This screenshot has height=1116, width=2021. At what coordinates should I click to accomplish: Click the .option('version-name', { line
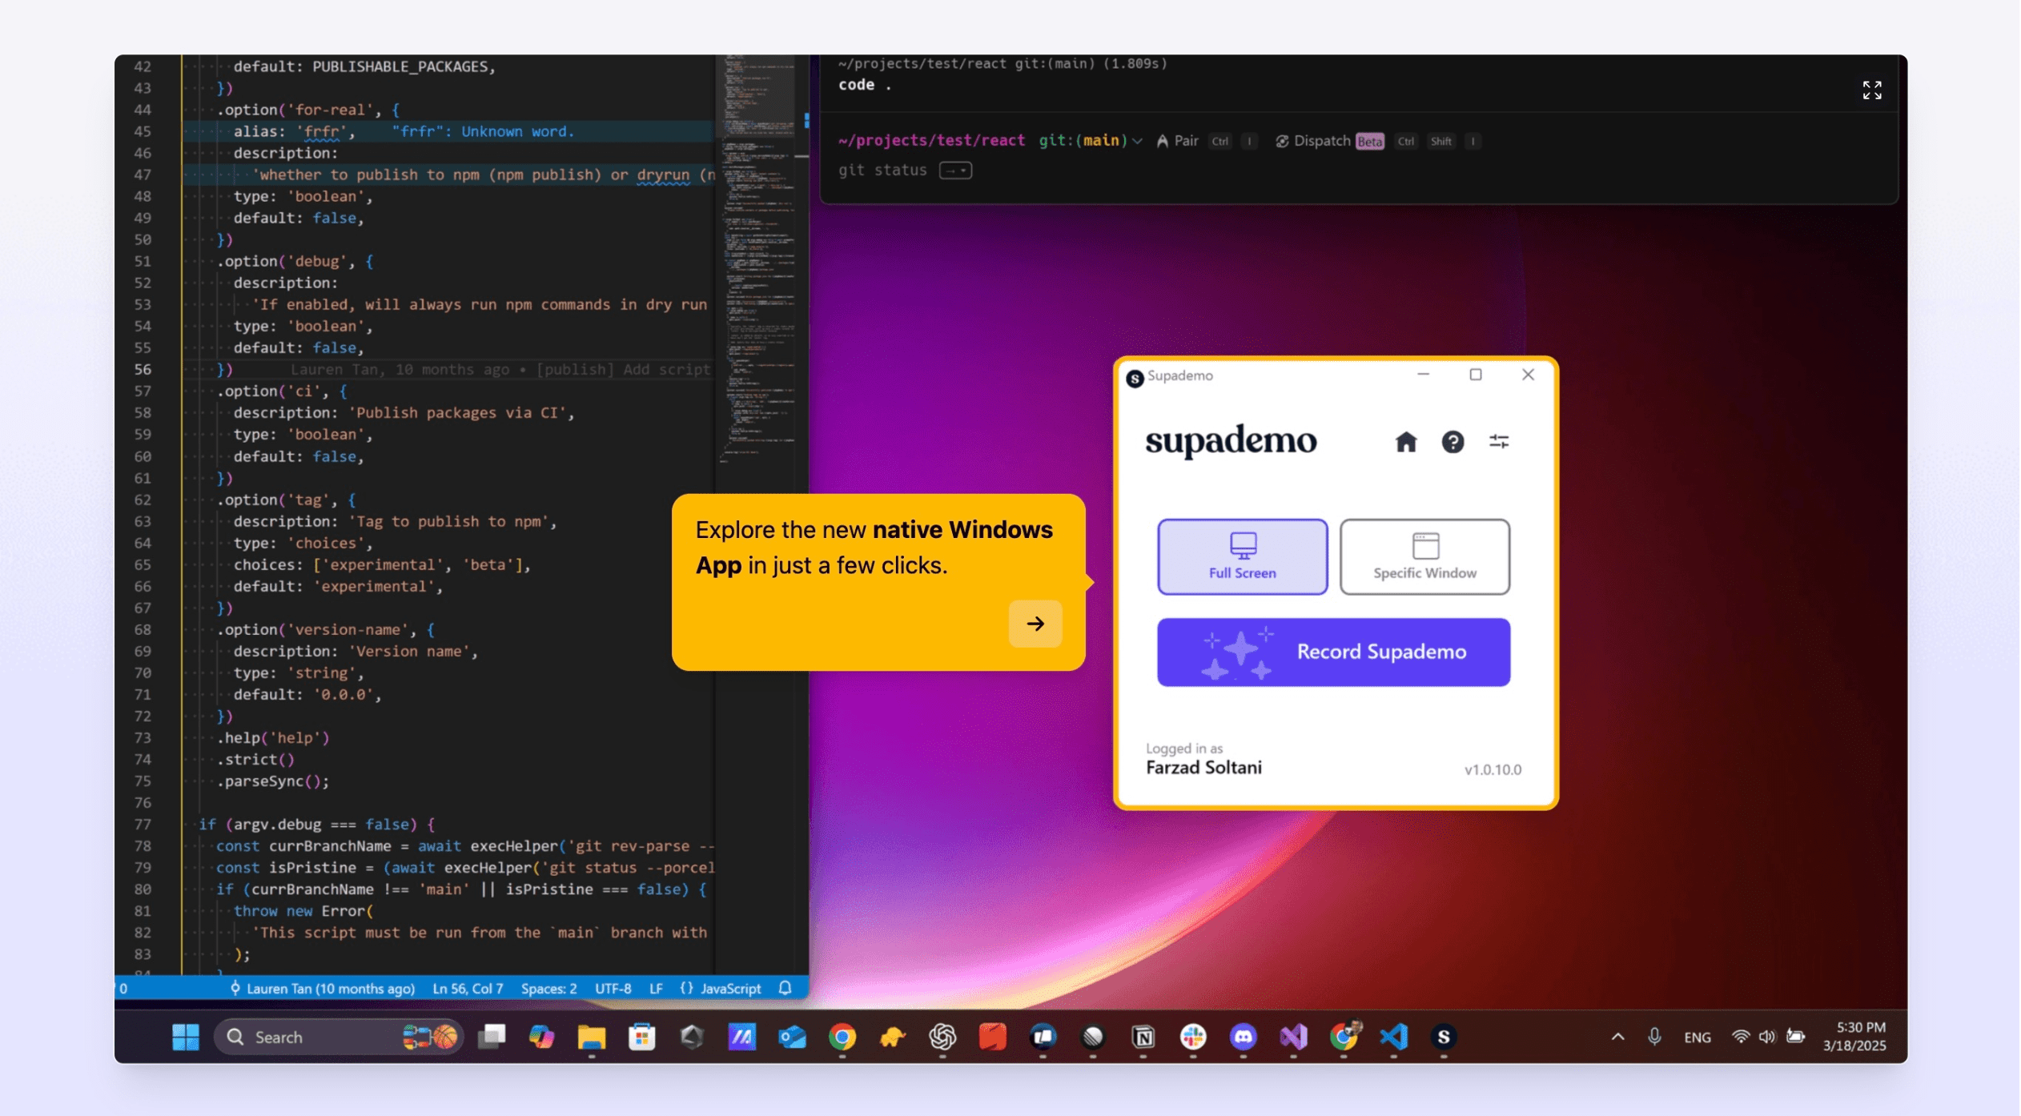pyautogui.click(x=326, y=629)
